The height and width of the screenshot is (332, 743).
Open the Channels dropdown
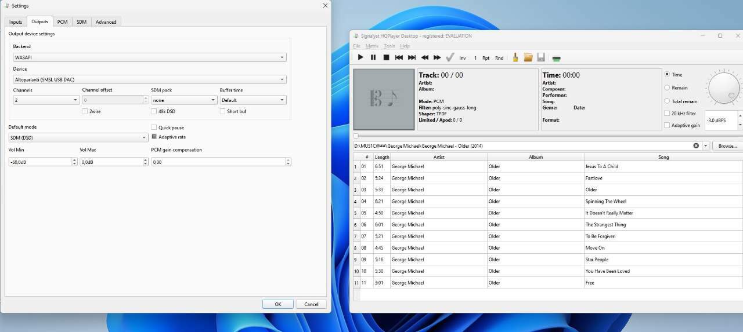[46, 100]
